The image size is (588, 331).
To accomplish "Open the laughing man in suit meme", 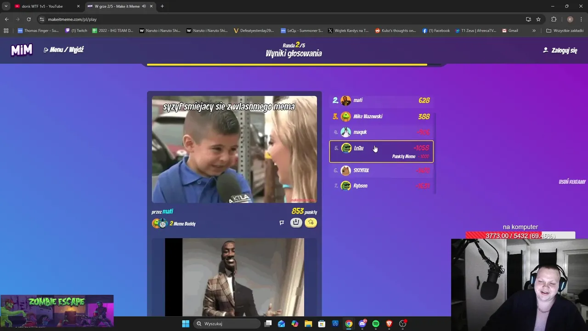I will (234, 277).
